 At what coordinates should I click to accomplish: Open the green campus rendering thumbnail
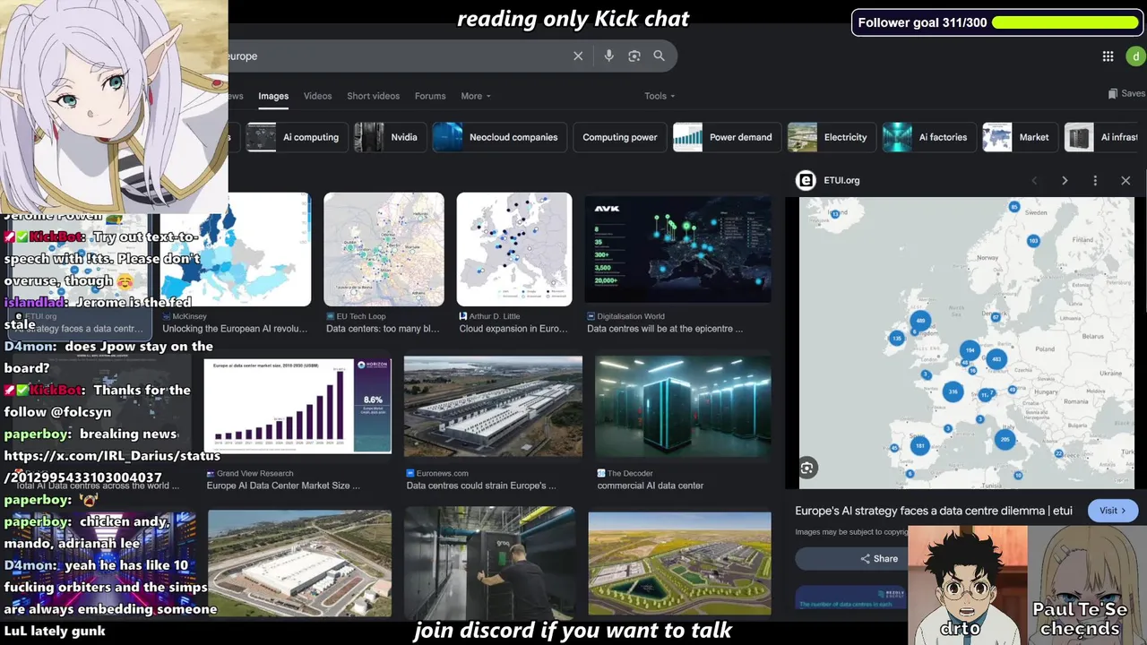tap(679, 563)
